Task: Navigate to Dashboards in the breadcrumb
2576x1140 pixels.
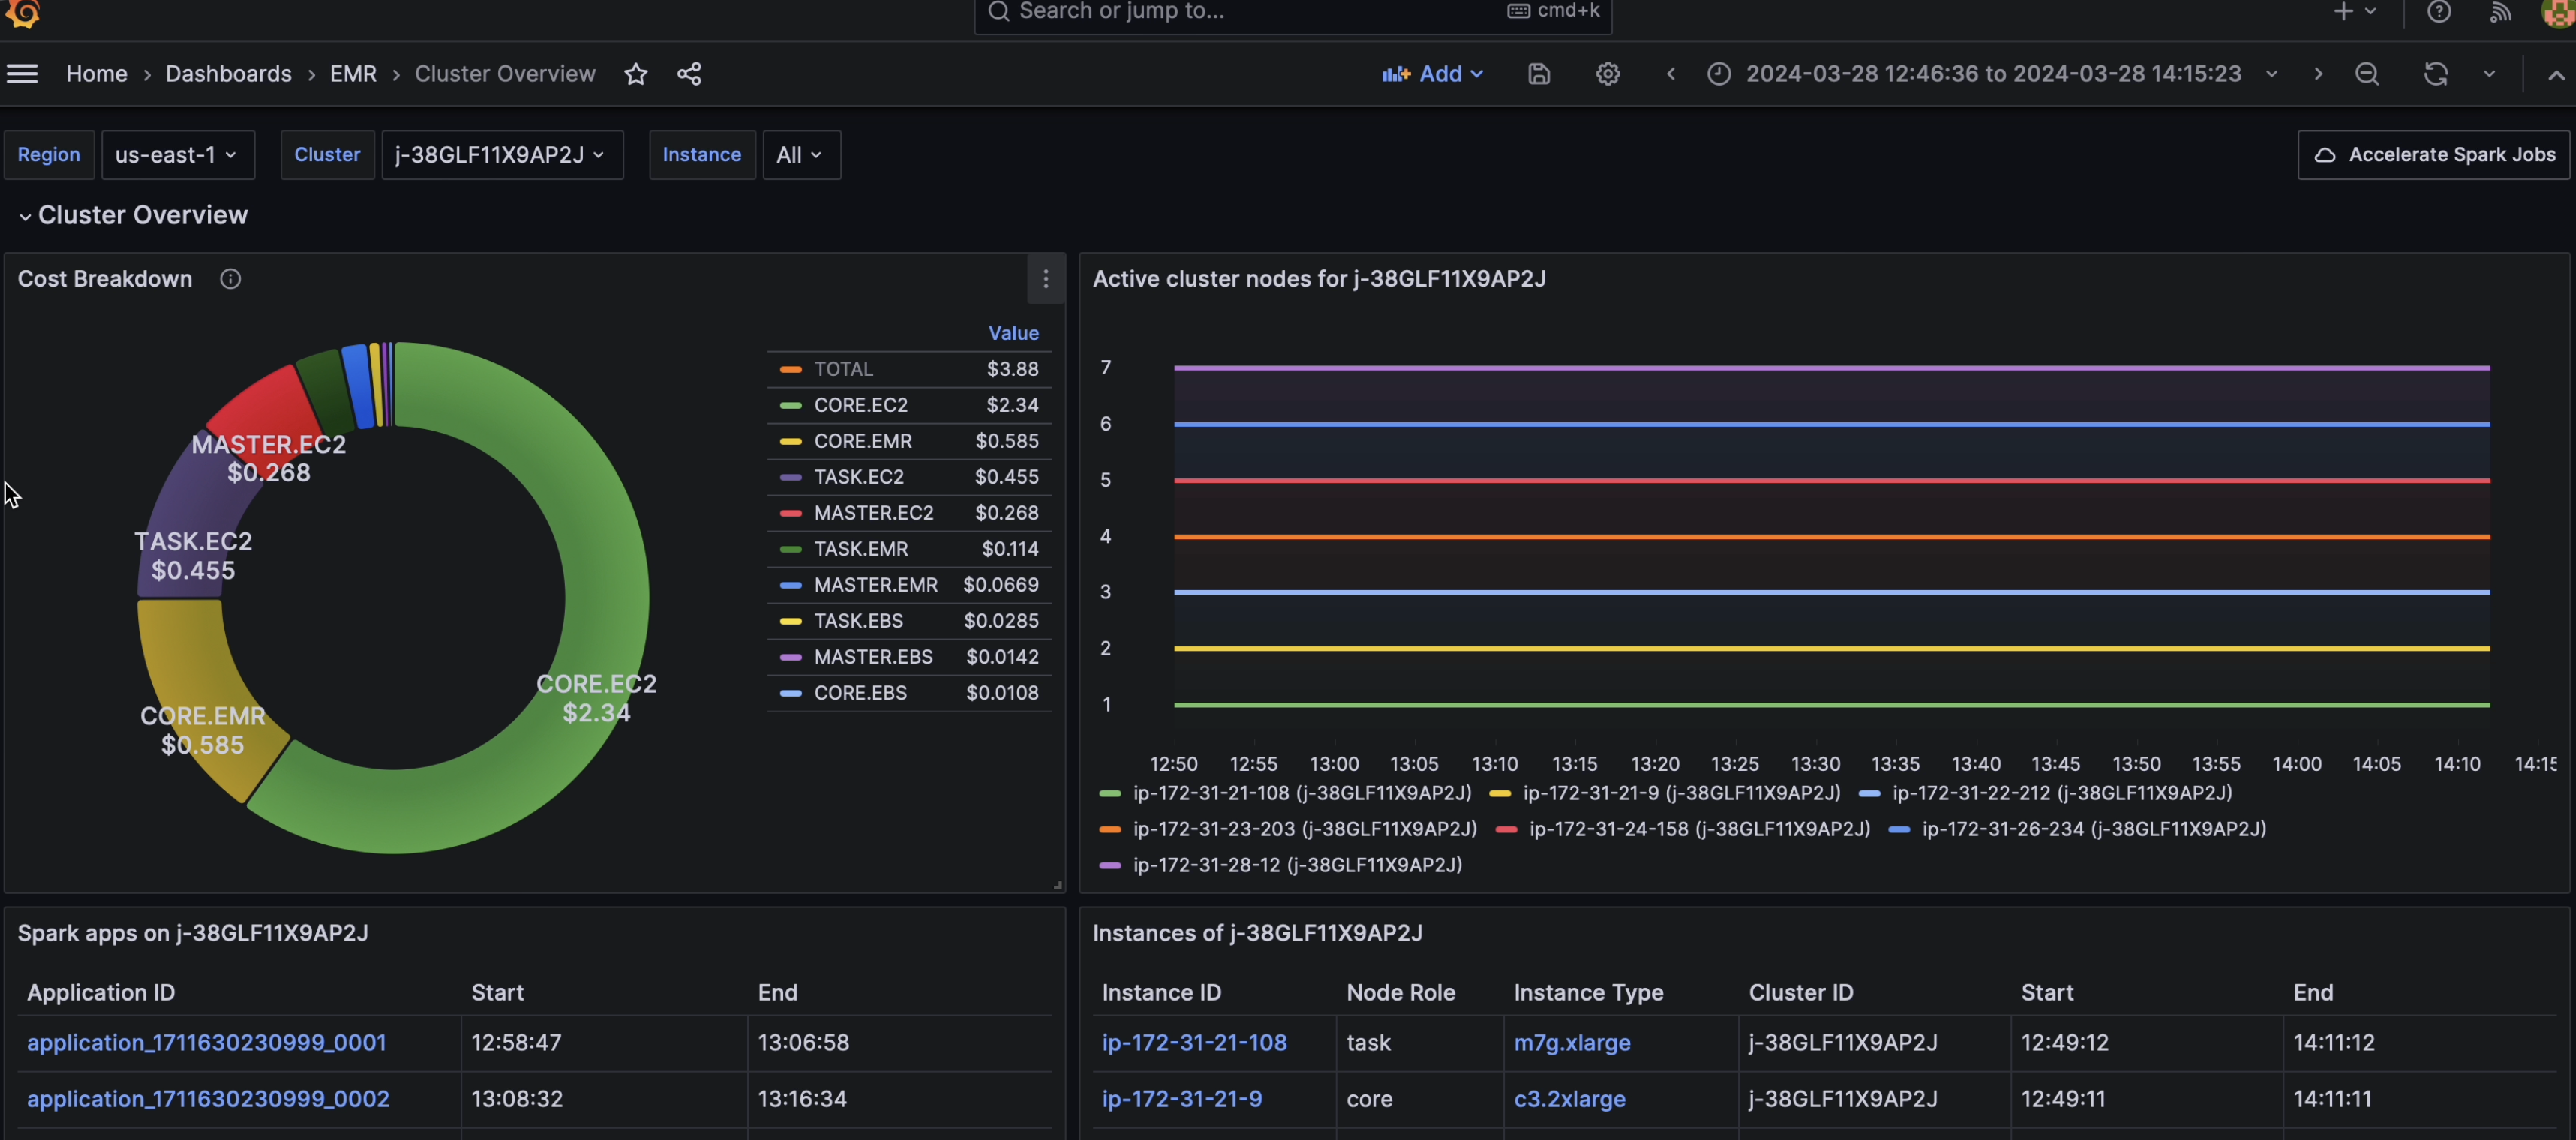Action: click(x=228, y=73)
